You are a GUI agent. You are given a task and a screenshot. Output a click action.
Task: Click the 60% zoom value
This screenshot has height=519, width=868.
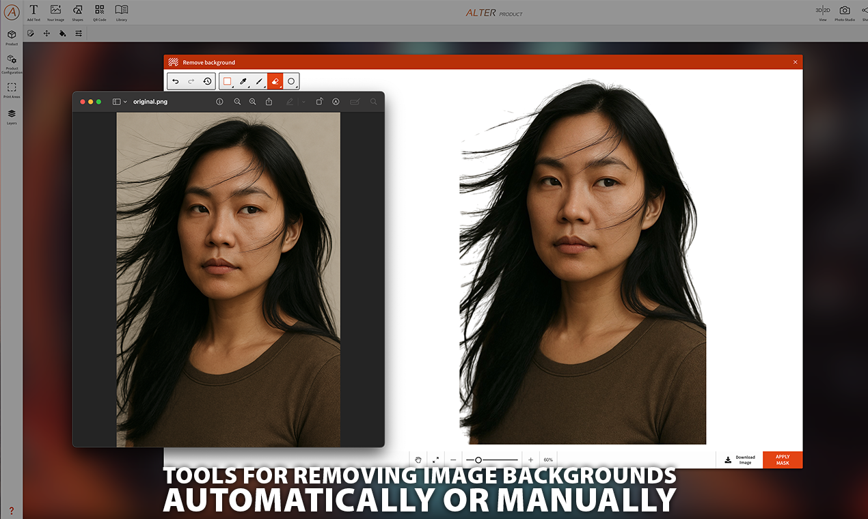pyautogui.click(x=548, y=460)
